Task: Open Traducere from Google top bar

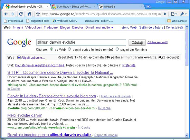Action: tap(51, 28)
